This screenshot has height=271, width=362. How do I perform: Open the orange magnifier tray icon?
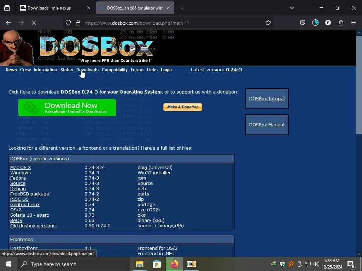point(291,264)
